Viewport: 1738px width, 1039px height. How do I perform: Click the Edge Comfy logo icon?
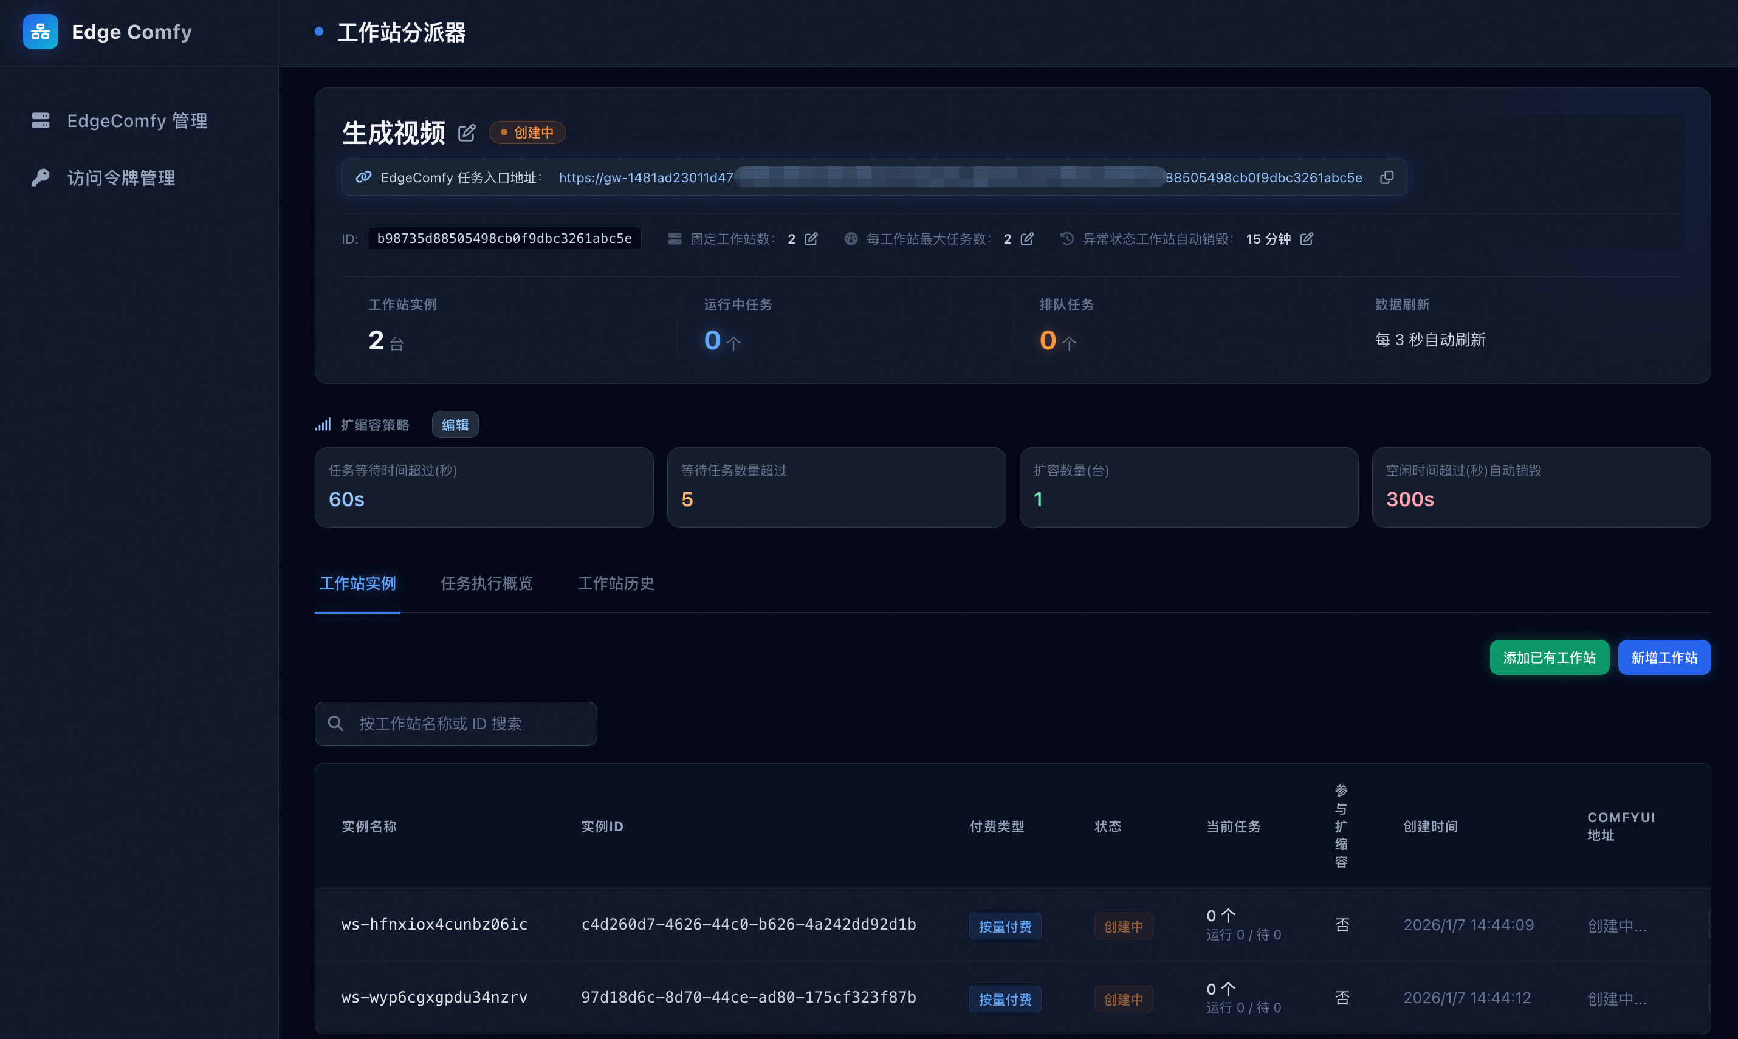(40, 32)
